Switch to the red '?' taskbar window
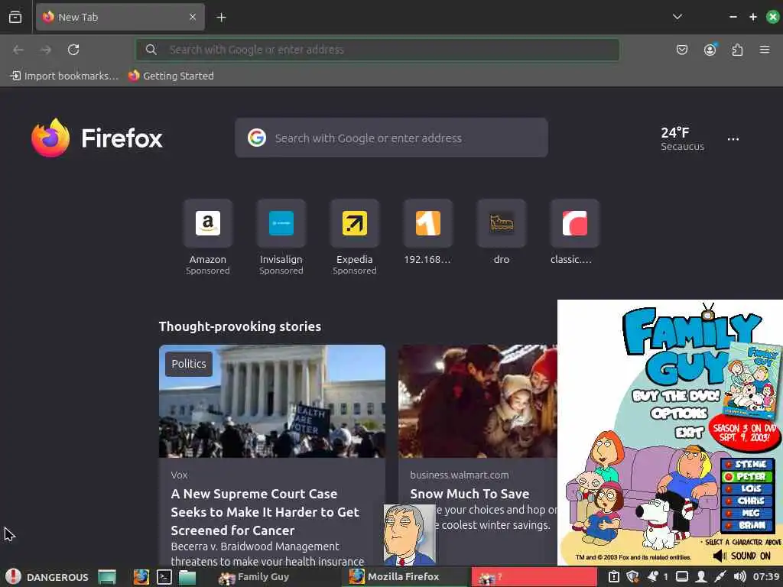This screenshot has width=783, height=587. [534, 577]
